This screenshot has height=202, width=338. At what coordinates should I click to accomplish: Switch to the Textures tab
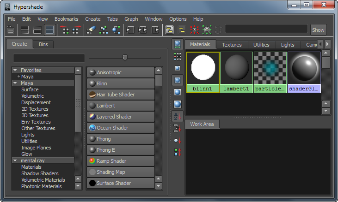click(232, 45)
